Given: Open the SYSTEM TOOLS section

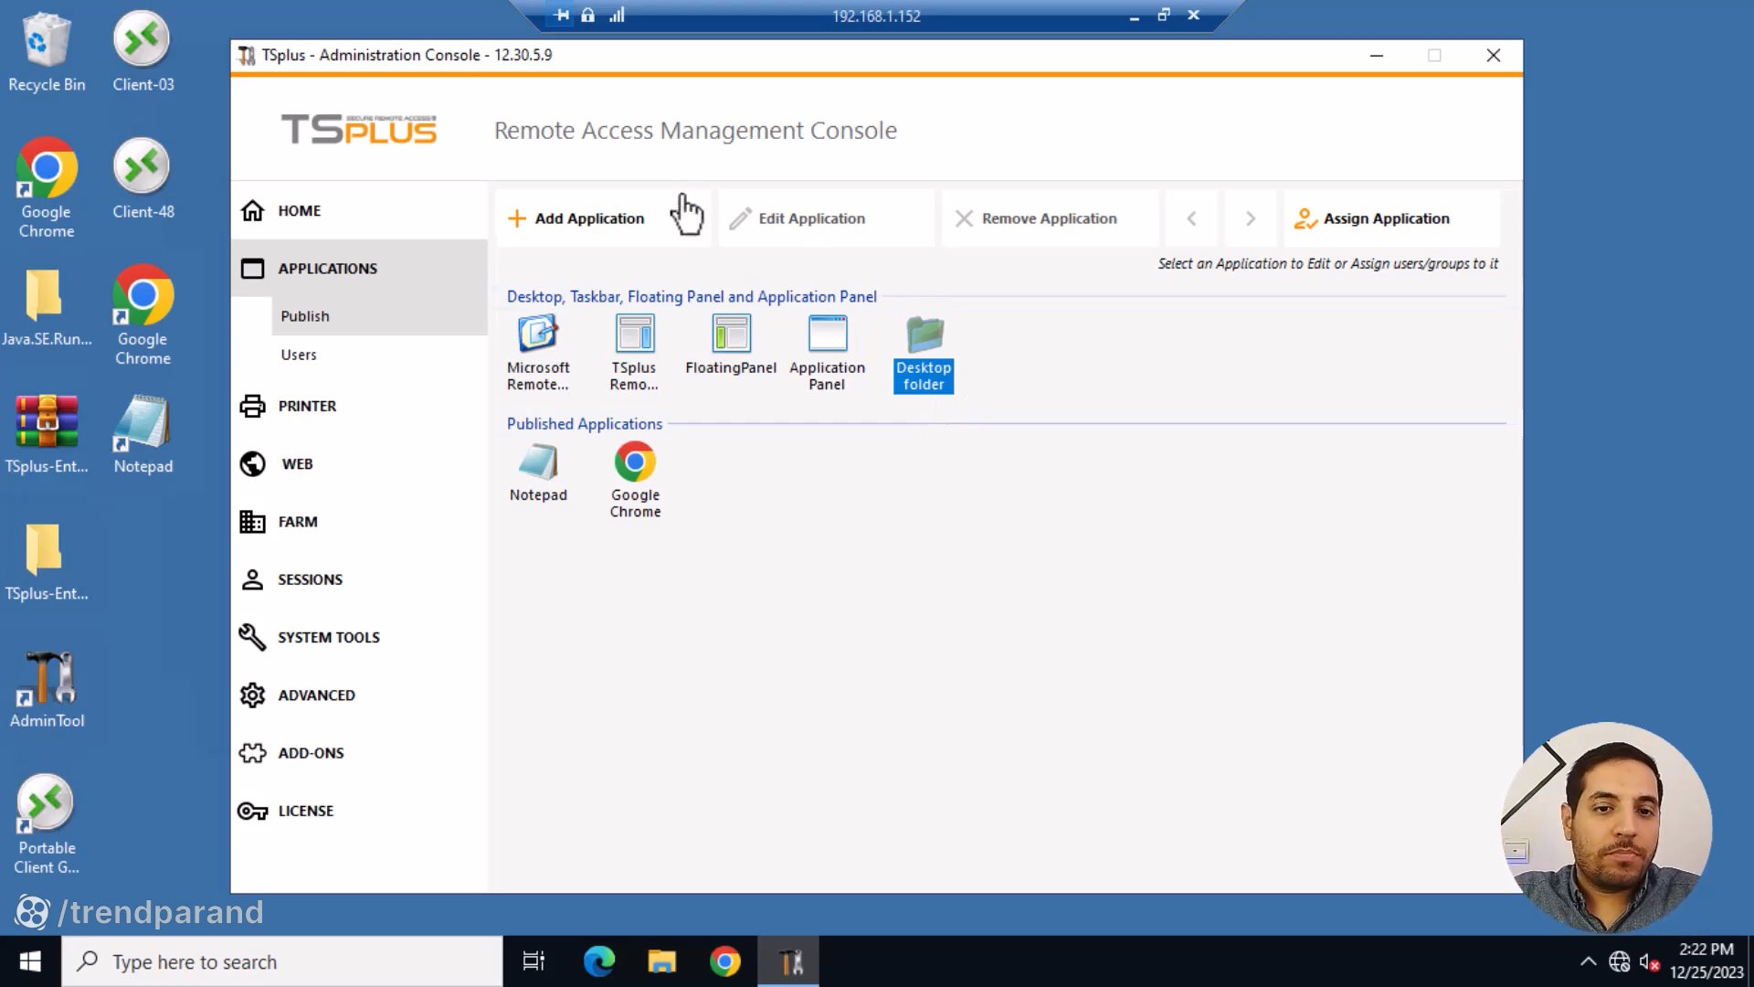Looking at the screenshot, I should click(359, 638).
